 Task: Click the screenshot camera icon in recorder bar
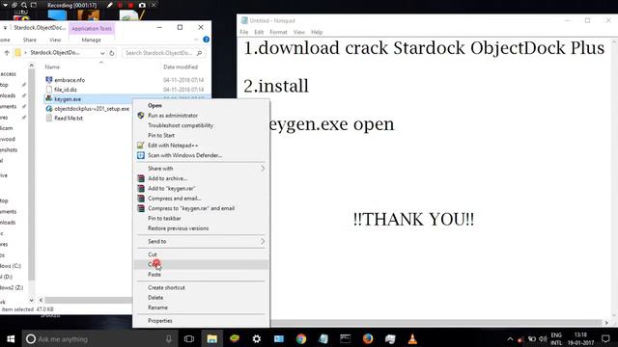(x=142, y=5)
